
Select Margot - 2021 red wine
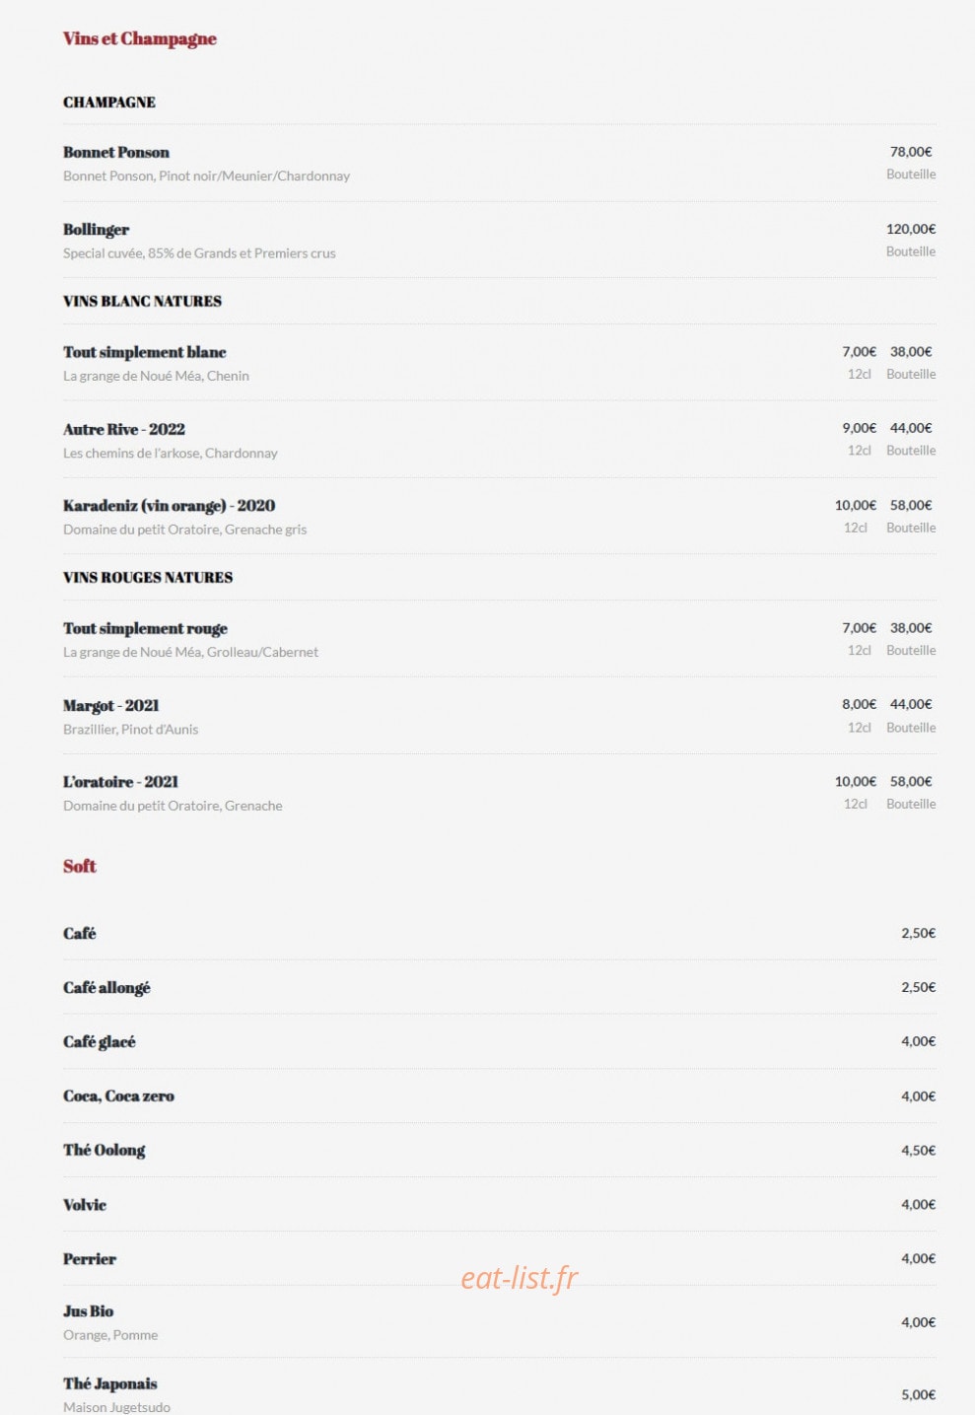click(x=110, y=705)
